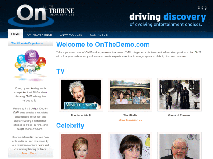Select the smallest 'A' text size icon
The image size is (213, 159).
199,8
